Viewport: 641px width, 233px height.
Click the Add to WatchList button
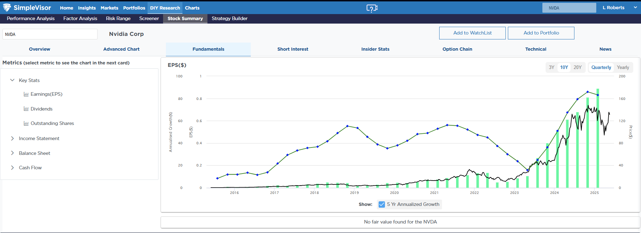click(472, 33)
